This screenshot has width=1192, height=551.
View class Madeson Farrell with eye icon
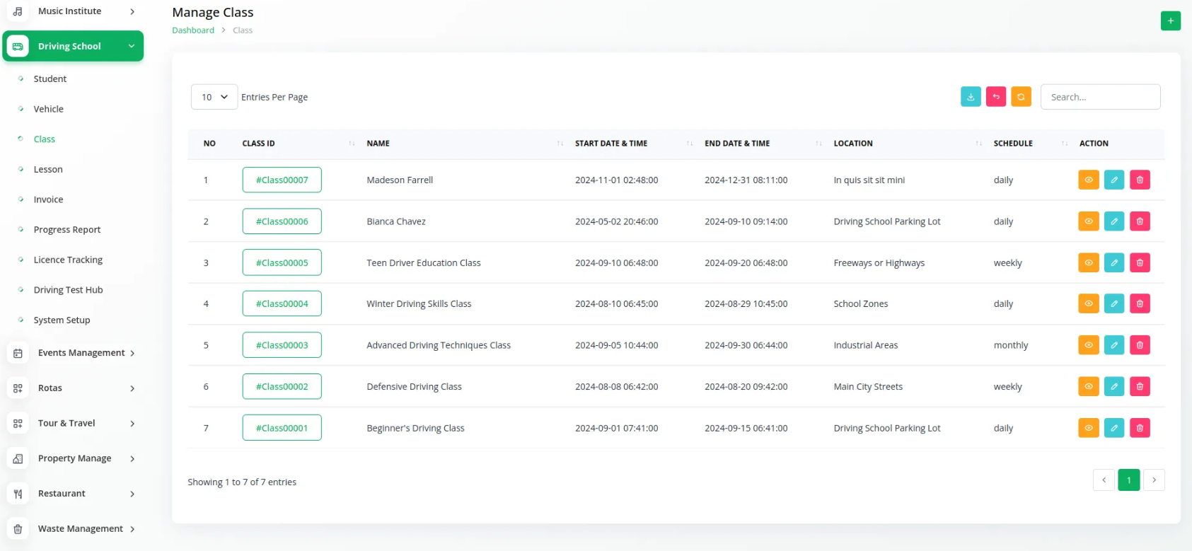coord(1088,180)
